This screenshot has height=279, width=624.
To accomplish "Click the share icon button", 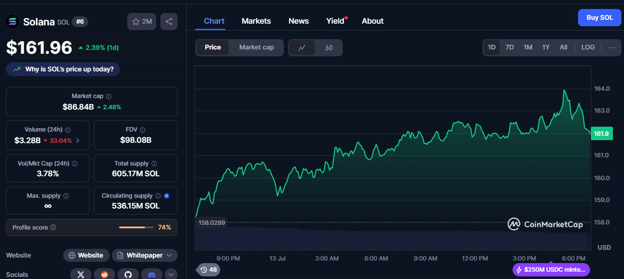I will (x=169, y=21).
